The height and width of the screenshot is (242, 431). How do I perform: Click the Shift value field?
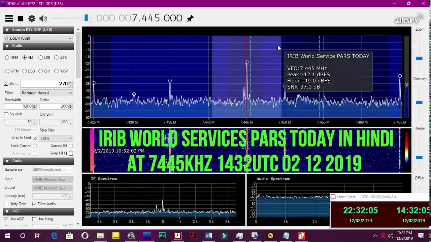click(44, 84)
